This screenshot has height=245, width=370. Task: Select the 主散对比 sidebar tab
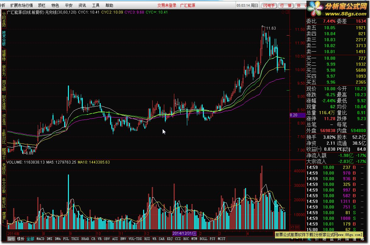pyautogui.click(x=4, y=137)
